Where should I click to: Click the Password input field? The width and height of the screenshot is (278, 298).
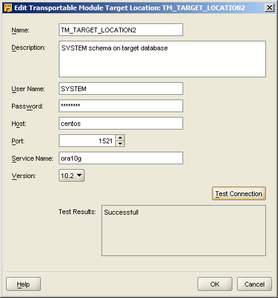click(121, 106)
